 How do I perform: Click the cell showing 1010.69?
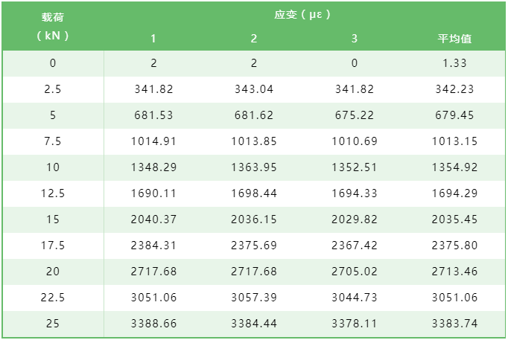pyautogui.click(x=354, y=141)
